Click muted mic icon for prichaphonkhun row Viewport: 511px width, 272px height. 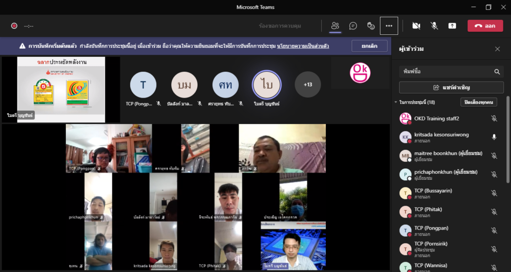click(x=494, y=174)
